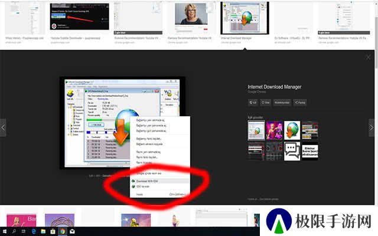Viewport: 378px width, 236px height.
Task: Select the dark DJ-deck related image, second in bottom row
Action: click(x=274, y=151)
